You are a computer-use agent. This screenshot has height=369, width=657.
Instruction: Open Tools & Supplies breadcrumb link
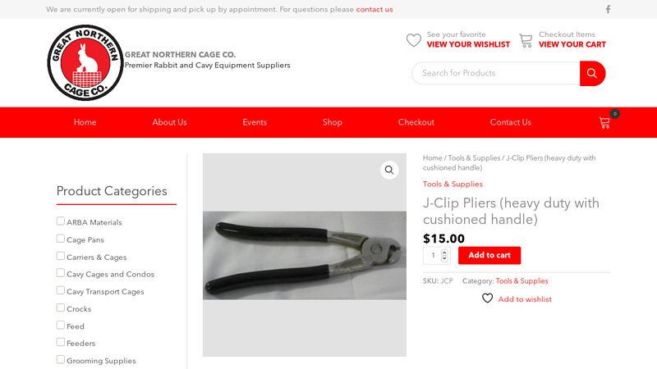[474, 158]
